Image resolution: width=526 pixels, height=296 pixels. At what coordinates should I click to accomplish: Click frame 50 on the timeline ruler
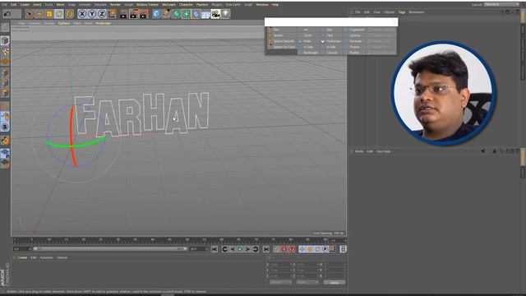[187, 240]
